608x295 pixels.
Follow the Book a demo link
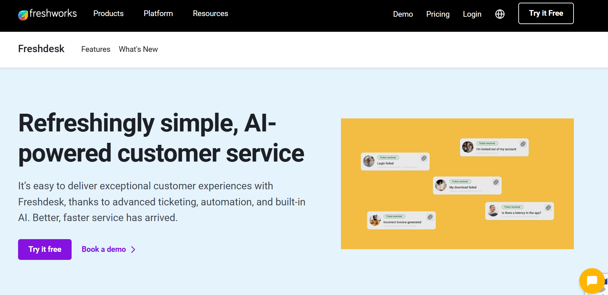(104, 249)
